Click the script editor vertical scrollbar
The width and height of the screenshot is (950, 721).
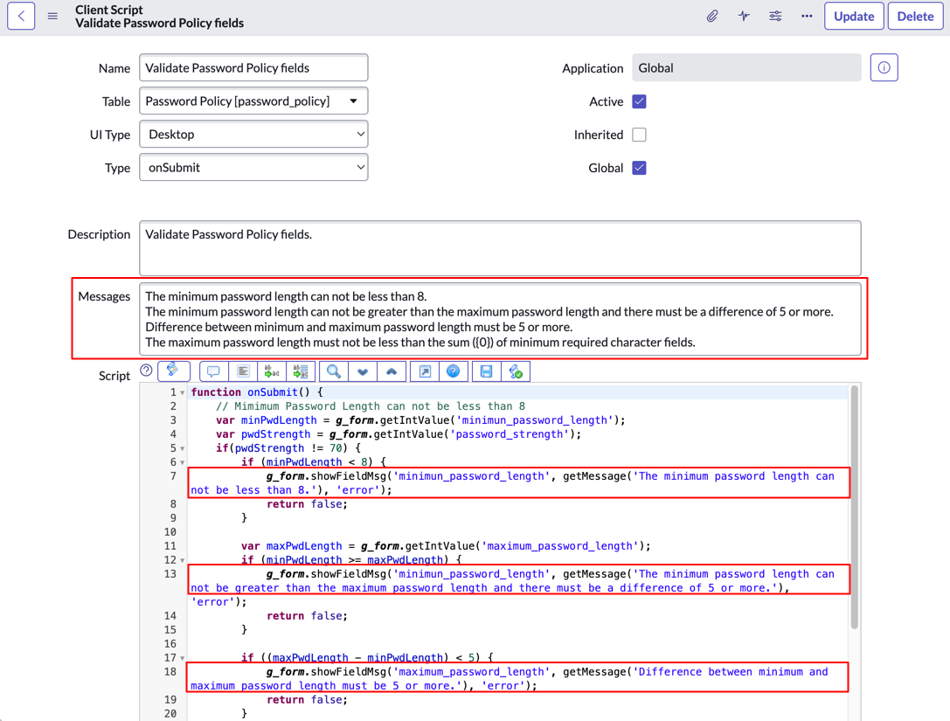click(854, 508)
